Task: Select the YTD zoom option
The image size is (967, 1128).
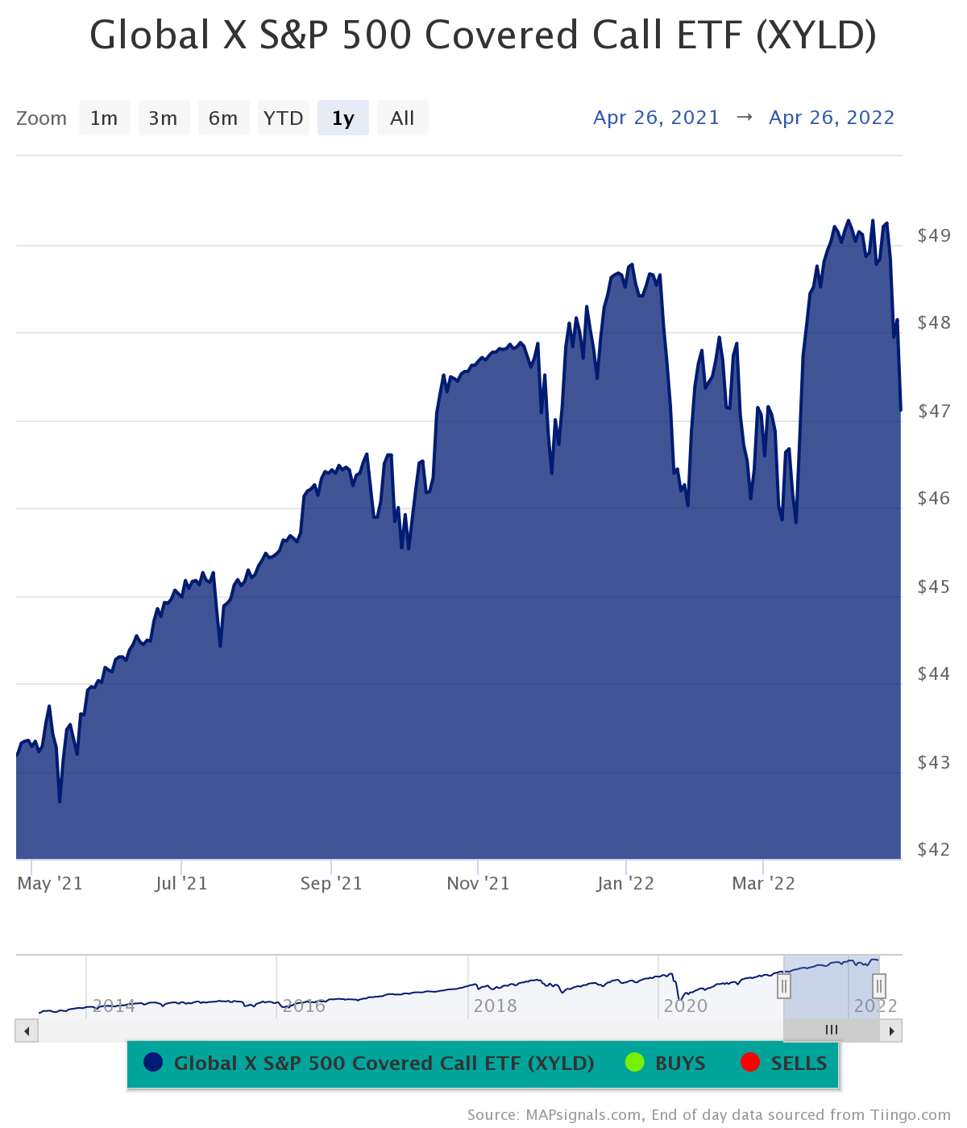Action: [x=283, y=118]
